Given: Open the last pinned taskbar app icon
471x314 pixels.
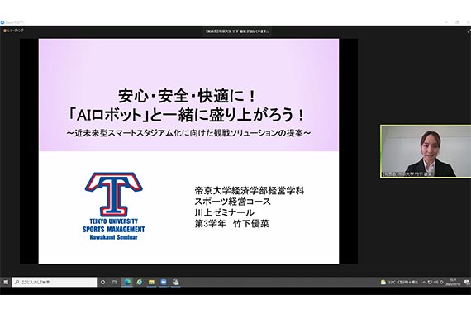Looking at the screenshot, I should 175,282.
